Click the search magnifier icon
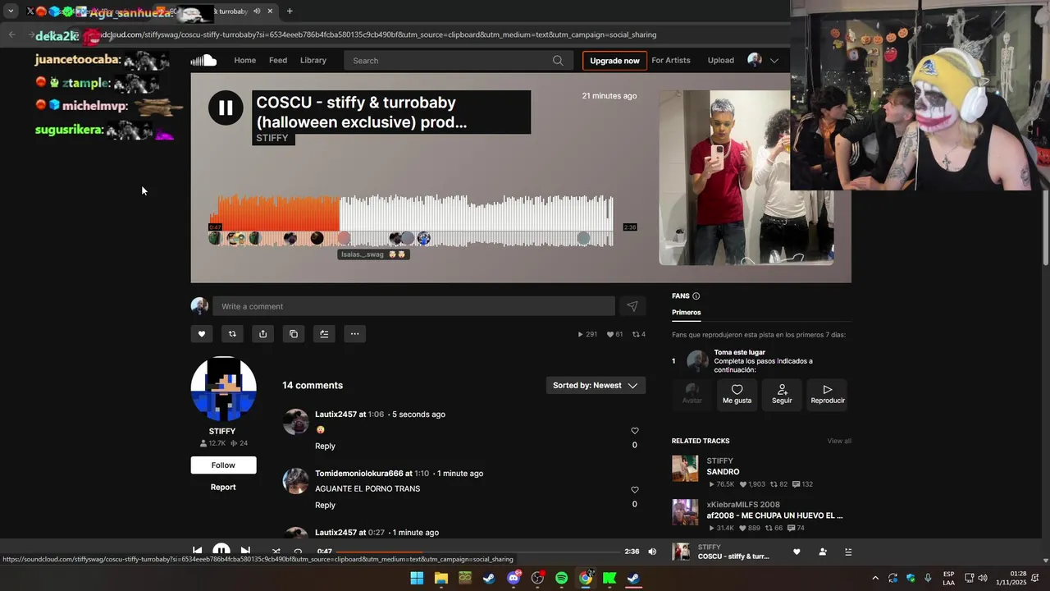This screenshot has width=1050, height=591. (558, 60)
